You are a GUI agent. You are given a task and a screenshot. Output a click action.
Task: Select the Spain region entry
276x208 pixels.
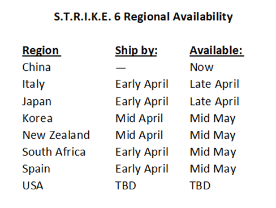click(x=36, y=169)
